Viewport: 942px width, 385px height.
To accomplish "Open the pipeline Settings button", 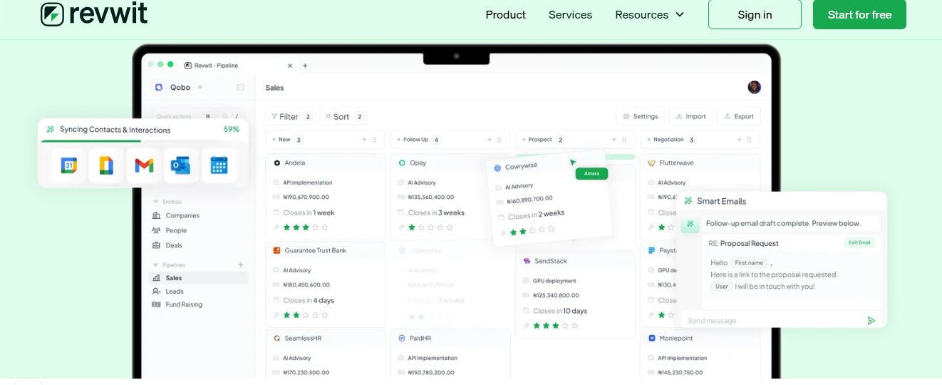I will click(x=640, y=116).
